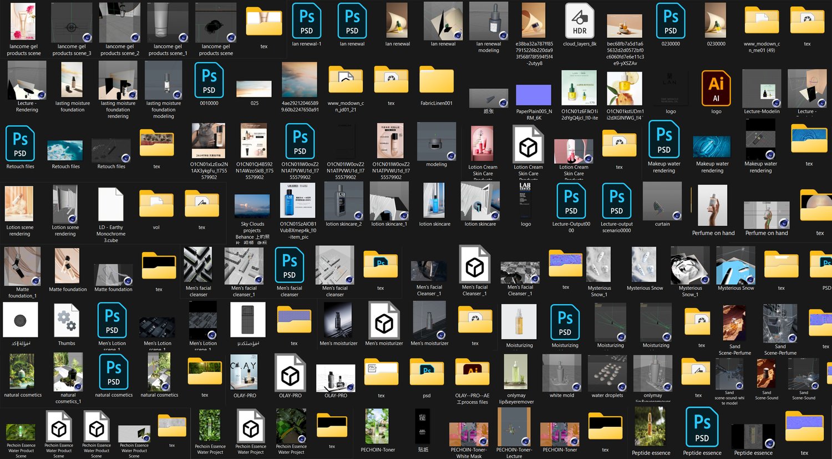
Task: Open the logo Illustrator AI file icon
Action: tap(716, 88)
